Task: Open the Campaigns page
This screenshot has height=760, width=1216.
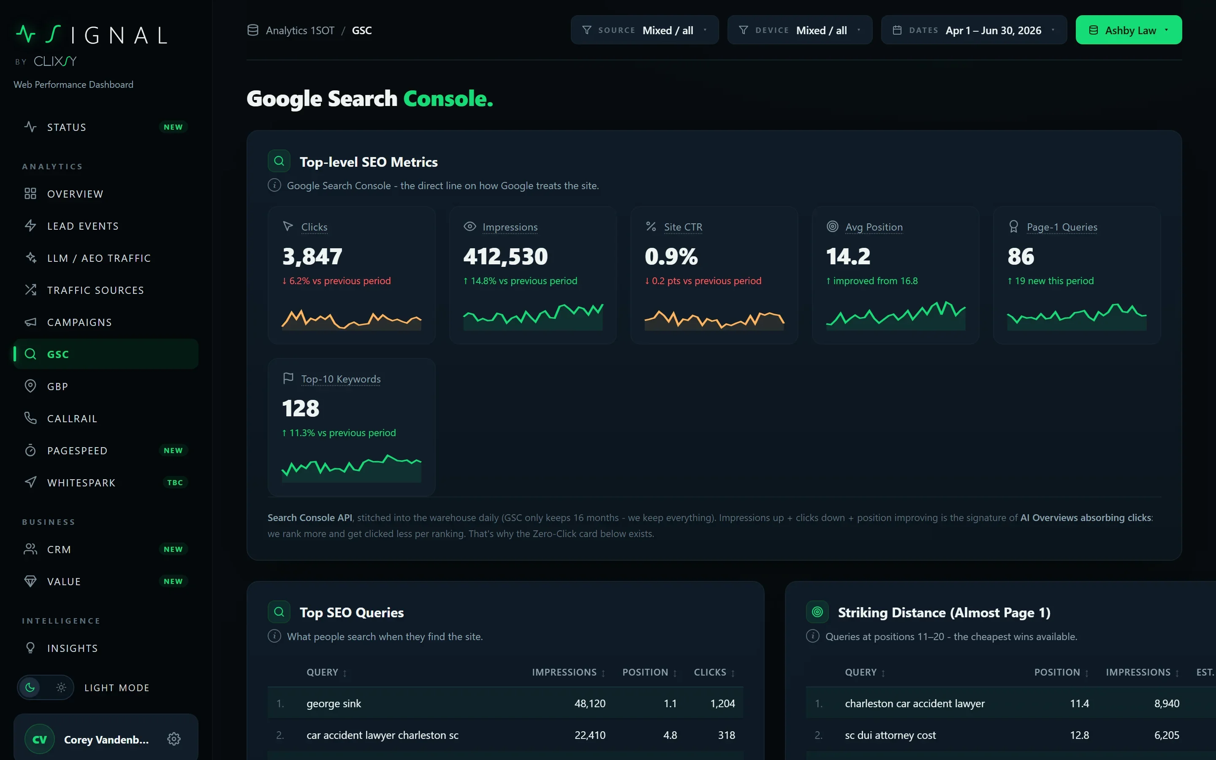Action: click(x=106, y=322)
